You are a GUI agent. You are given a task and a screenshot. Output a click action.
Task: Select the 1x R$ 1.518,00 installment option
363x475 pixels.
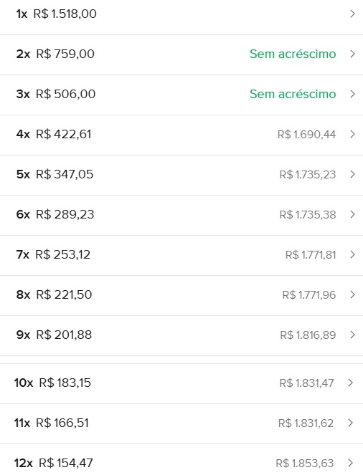(181, 14)
